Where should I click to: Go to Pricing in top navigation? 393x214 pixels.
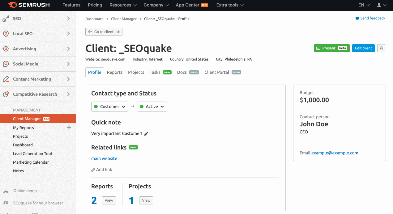pyautogui.click(x=95, y=5)
